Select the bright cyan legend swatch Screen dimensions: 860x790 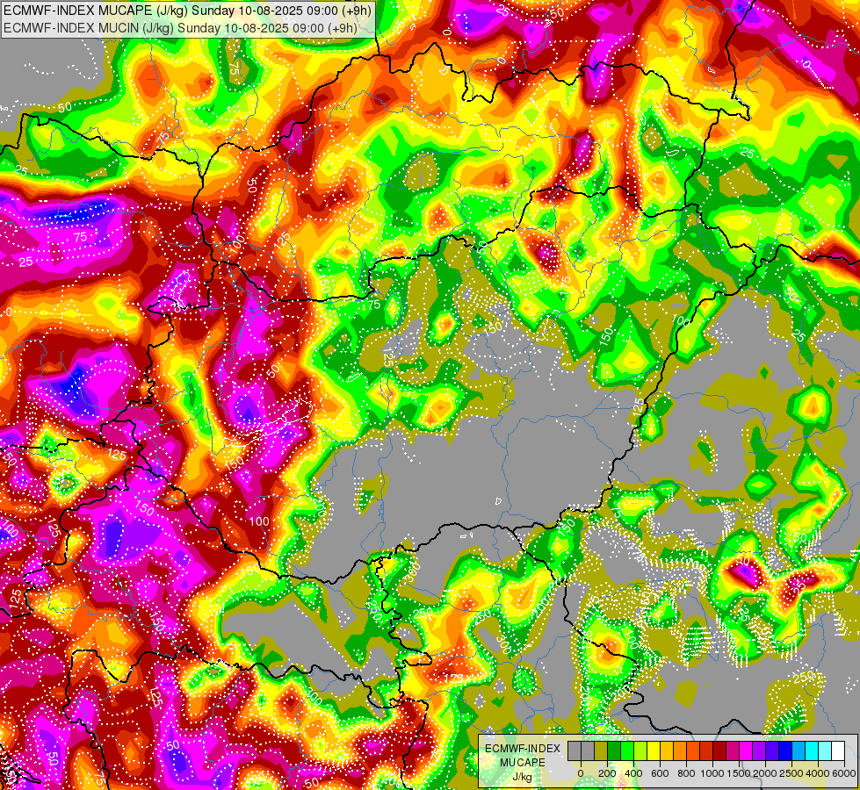coord(813,751)
